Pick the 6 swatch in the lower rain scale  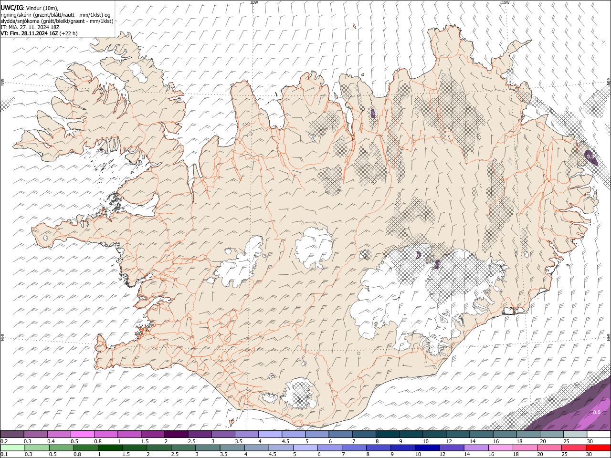329,448
